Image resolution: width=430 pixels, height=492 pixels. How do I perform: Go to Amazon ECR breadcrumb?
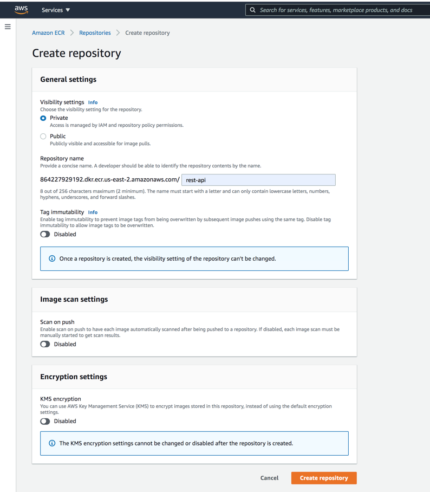pos(48,33)
